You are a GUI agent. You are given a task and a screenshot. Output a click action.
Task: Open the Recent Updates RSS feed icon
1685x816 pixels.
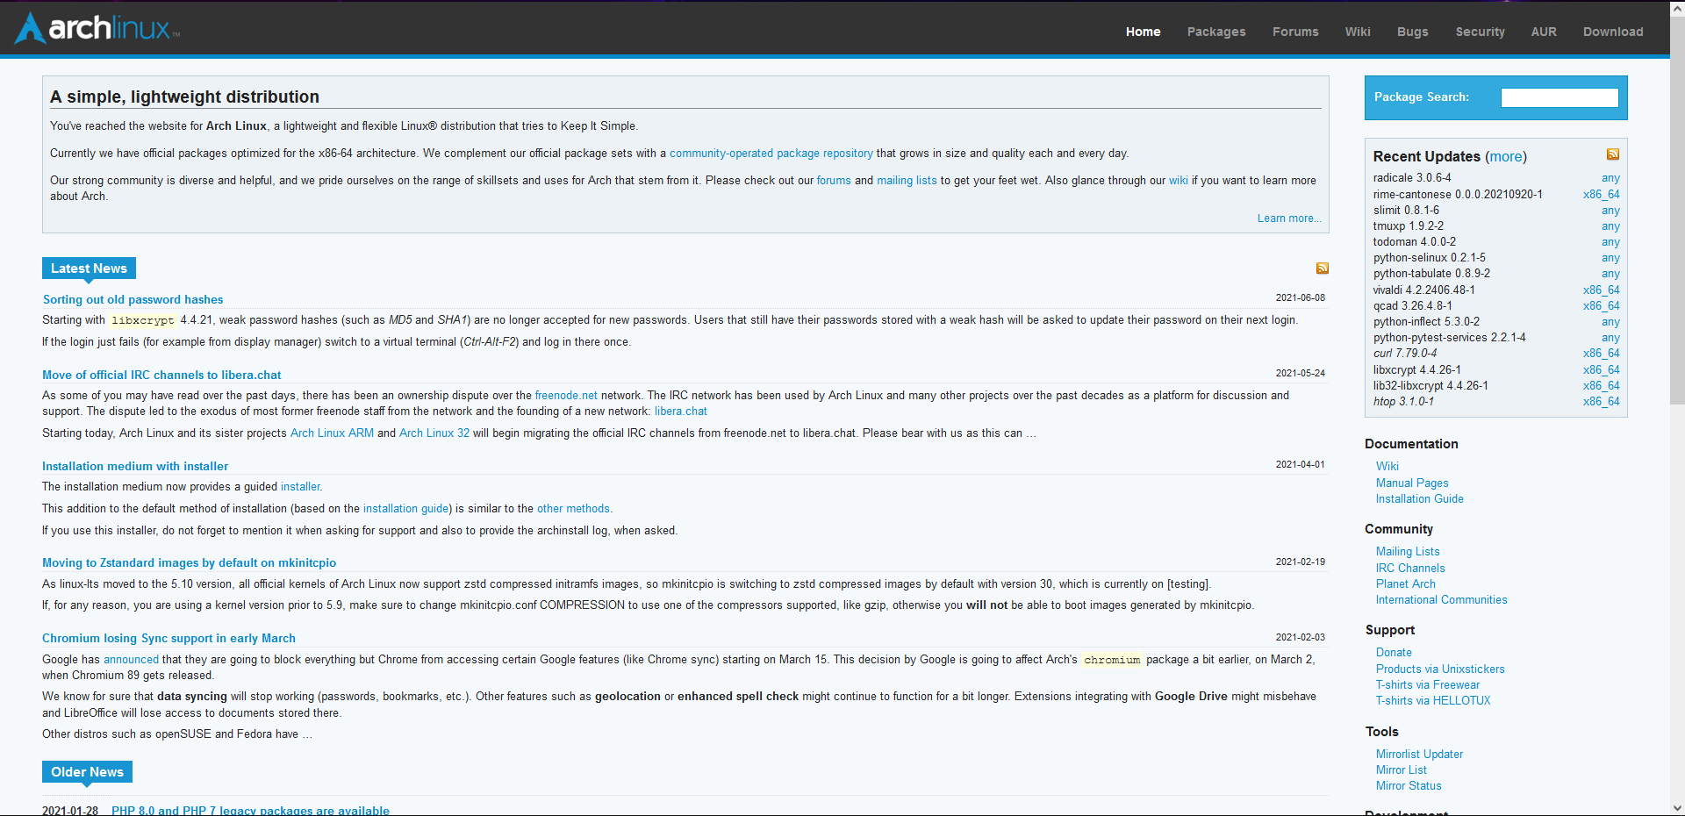click(x=1612, y=154)
